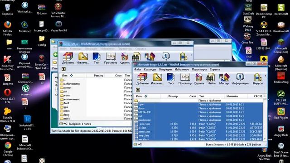The image size is (290, 163).
Task: Open Файл menu in Minecraft-forge window
Action: [138, 69]
